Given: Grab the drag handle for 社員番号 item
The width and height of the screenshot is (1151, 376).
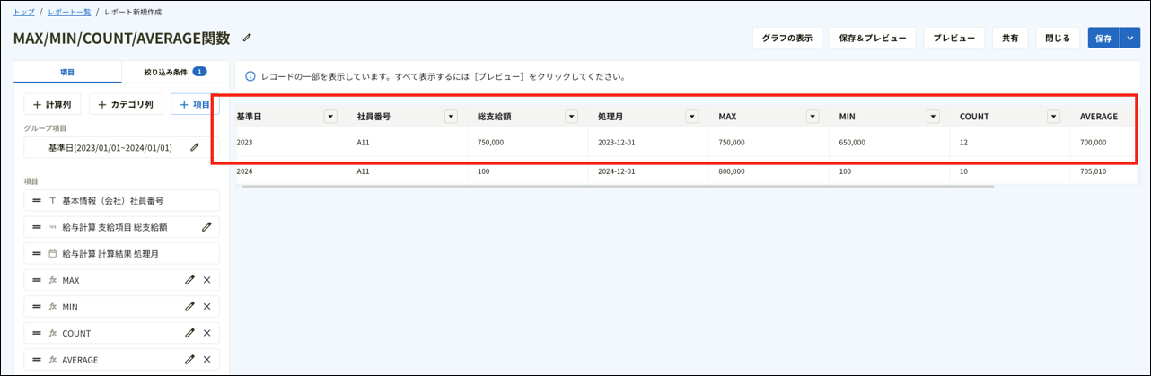Looking at the screenshot, I should [37, 201].
